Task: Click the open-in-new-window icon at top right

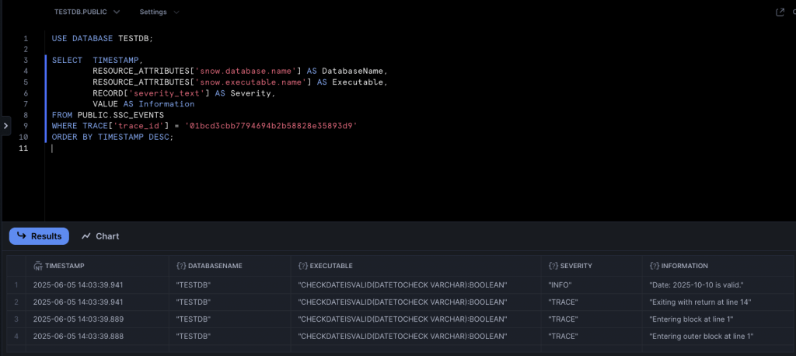Action: [x=780, y=12]
